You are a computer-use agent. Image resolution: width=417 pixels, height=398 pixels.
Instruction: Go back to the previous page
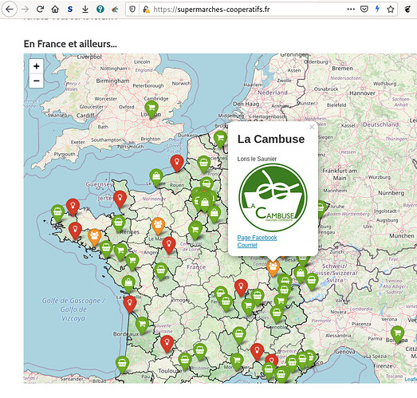(10, 10)
